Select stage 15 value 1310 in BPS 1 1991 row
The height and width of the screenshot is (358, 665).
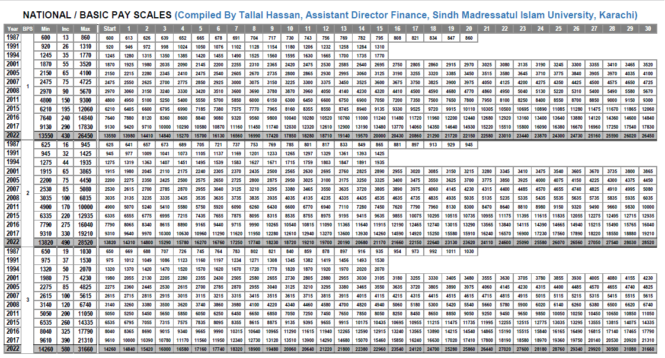click(379, 47)
